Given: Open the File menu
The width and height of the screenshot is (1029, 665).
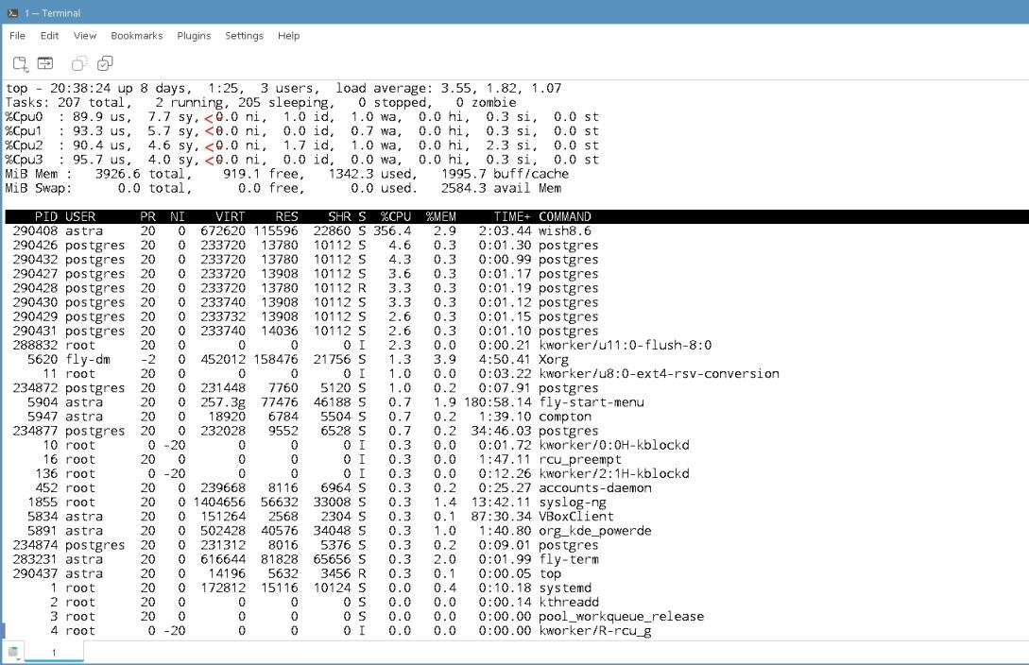Looking at the screenshot, I should click(x=17, y=36).
